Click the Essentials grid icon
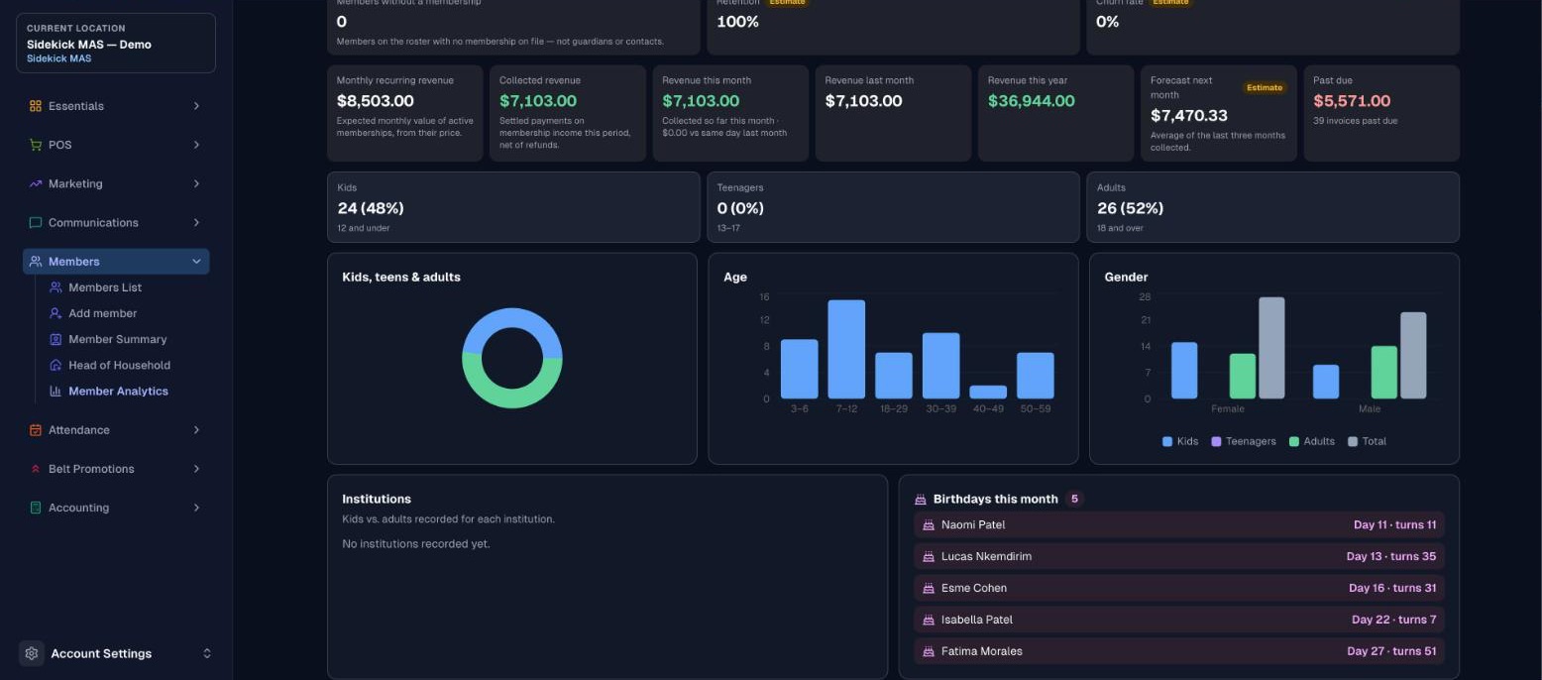This screenshot has height=680, width=1542. (36, 106)
